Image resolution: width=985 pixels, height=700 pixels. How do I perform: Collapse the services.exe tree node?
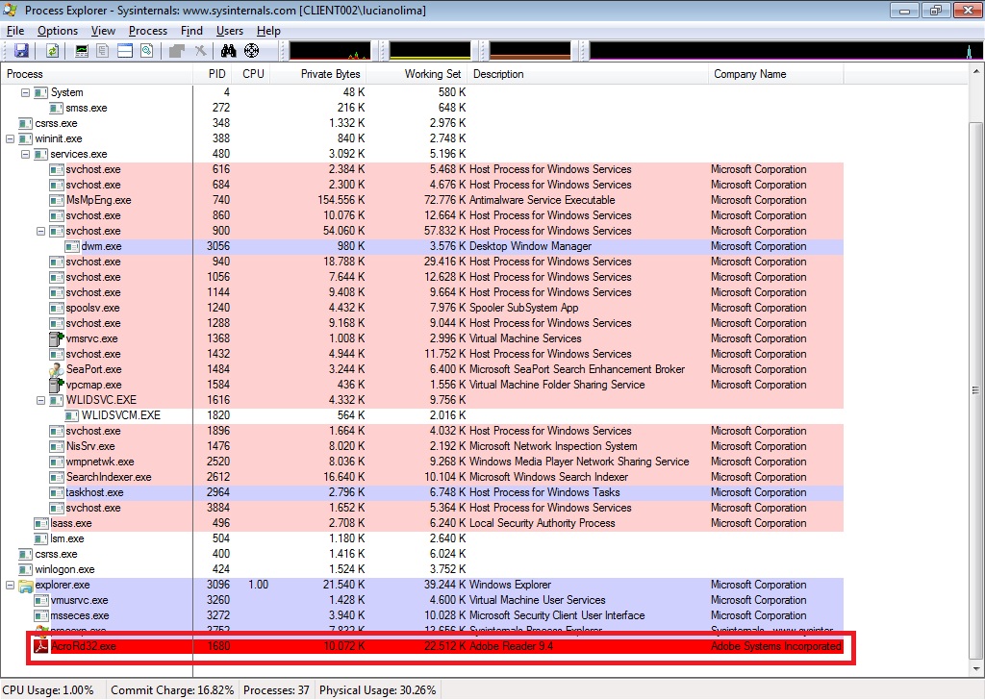click(25, 154)
